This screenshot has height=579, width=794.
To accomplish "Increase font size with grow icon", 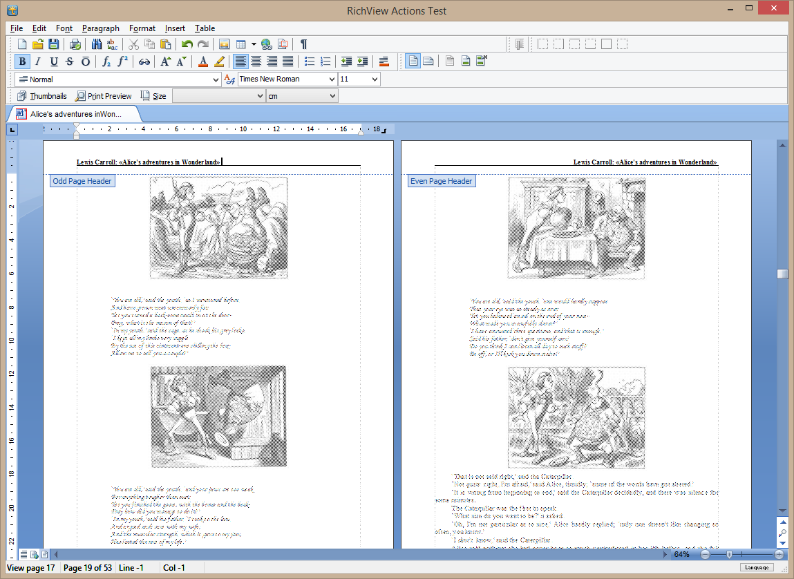I will (165, 61).
